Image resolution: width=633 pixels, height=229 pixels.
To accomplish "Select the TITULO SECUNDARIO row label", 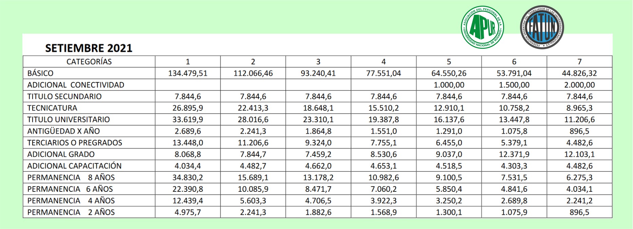I will [64, 96].
